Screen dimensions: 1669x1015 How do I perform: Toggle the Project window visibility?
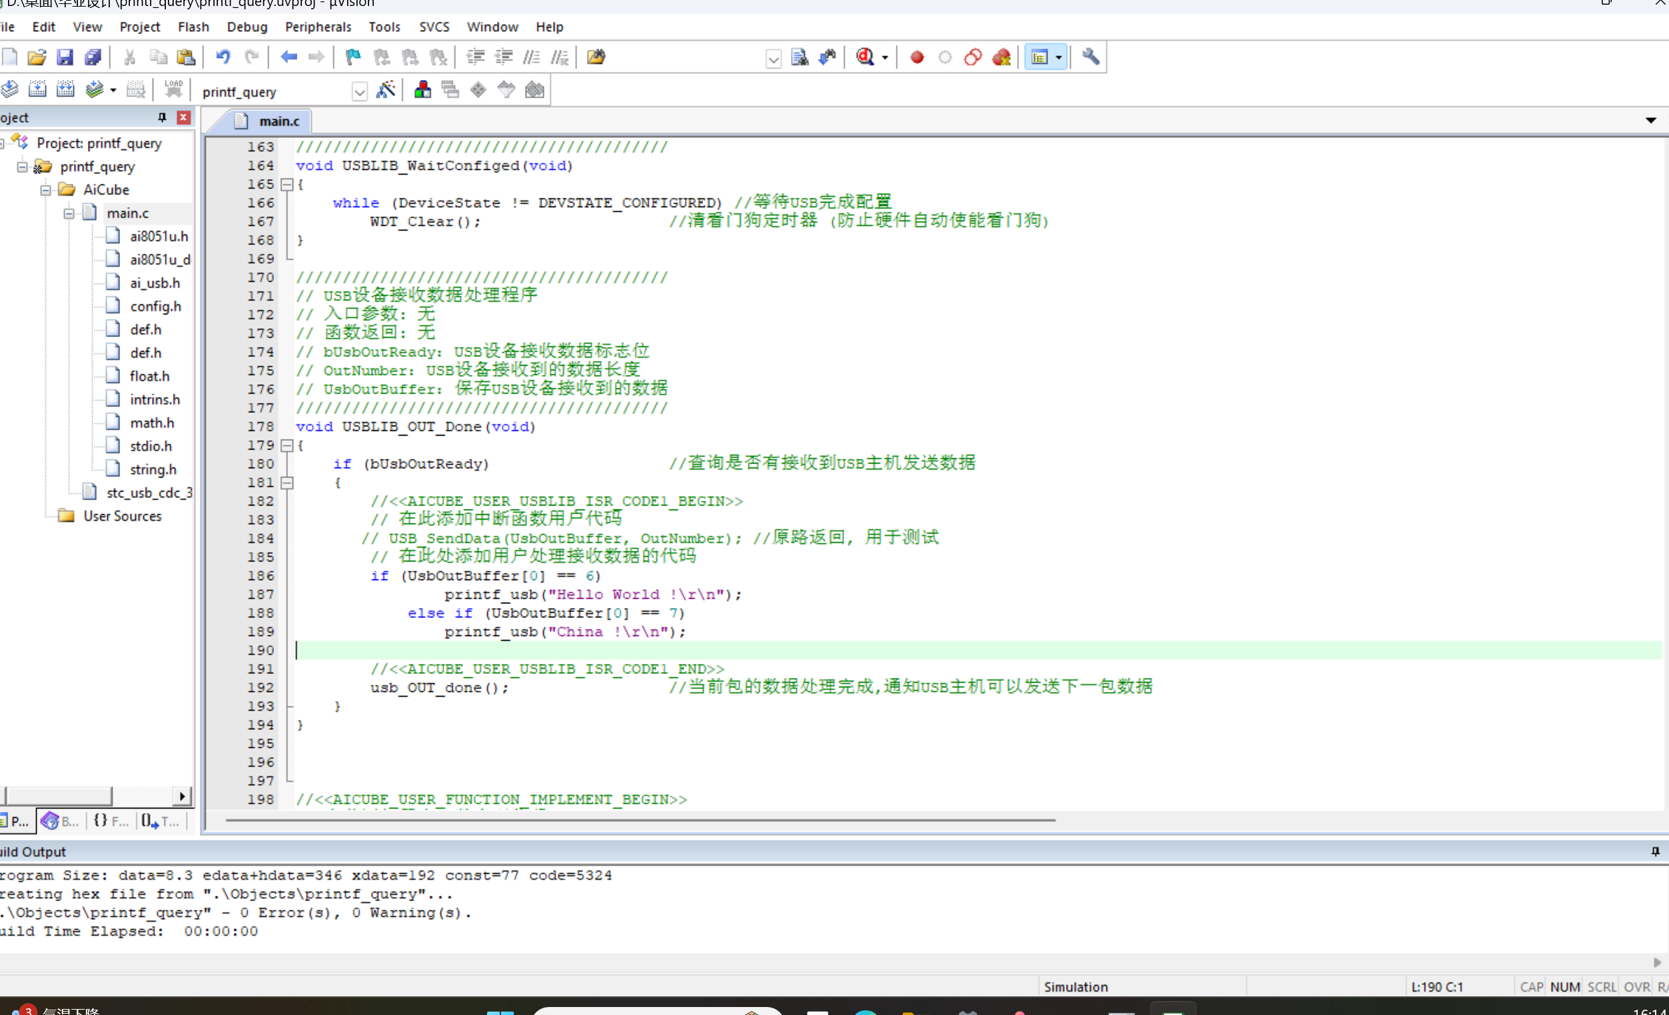coord(1041,57)
